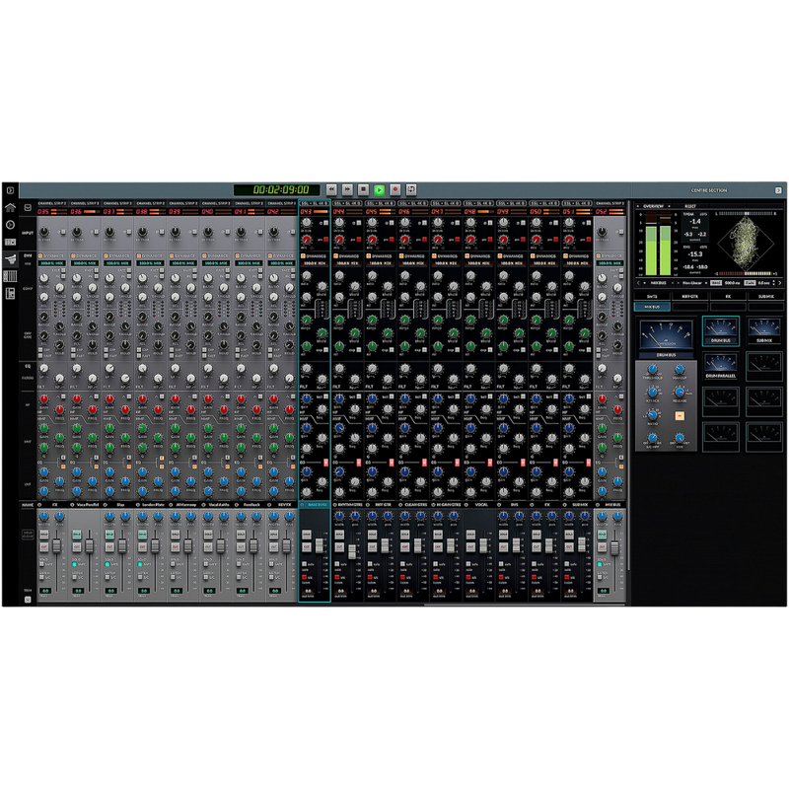The width and height of the screenshot is (789, 789).
Task: Click the Rewind transport button
Action: point(331,188)
